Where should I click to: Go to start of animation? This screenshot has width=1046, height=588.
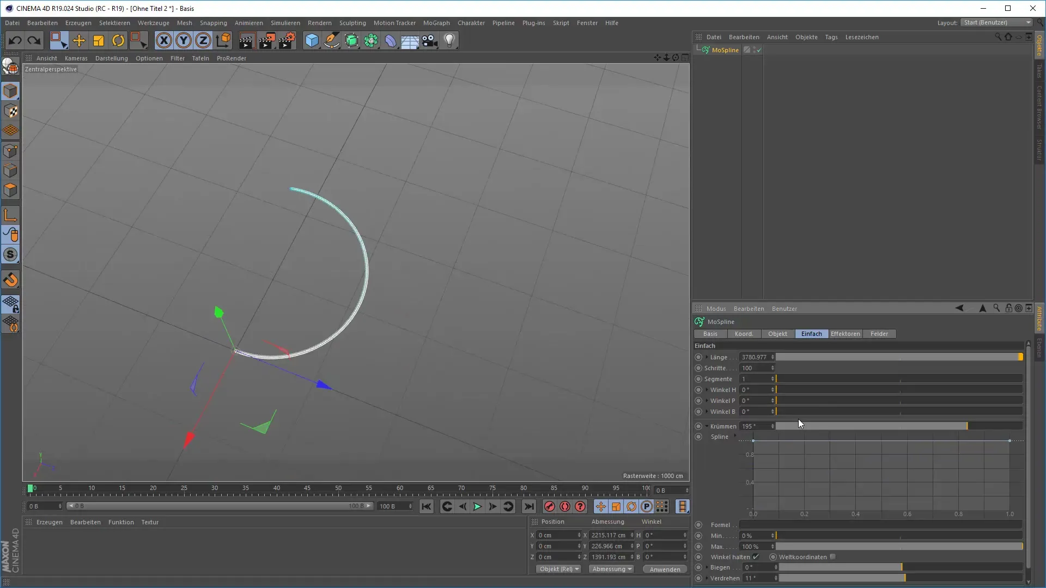426,507
